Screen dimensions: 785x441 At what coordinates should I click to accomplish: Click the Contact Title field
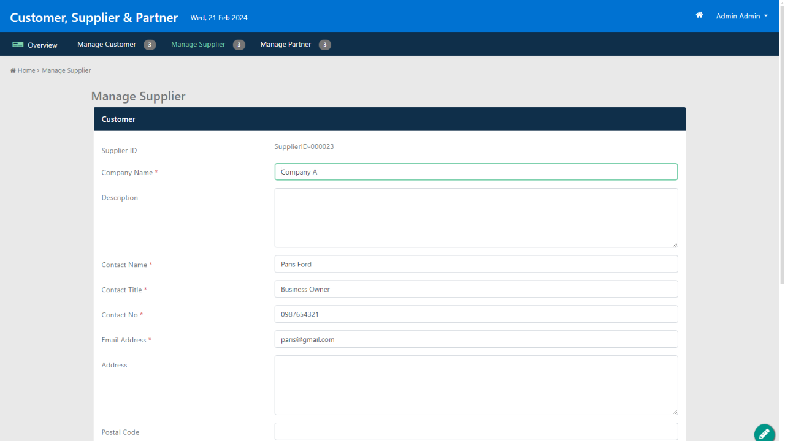[476, 289]
